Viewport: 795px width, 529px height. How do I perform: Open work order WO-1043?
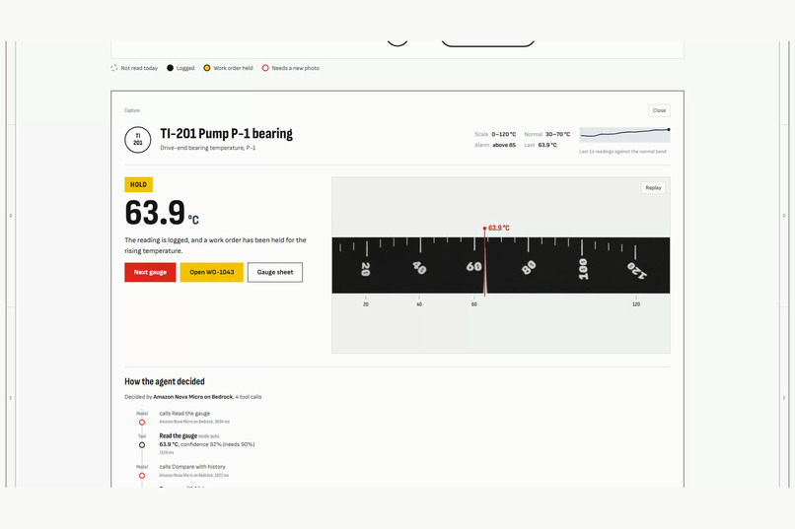click(x=211, y=272)
